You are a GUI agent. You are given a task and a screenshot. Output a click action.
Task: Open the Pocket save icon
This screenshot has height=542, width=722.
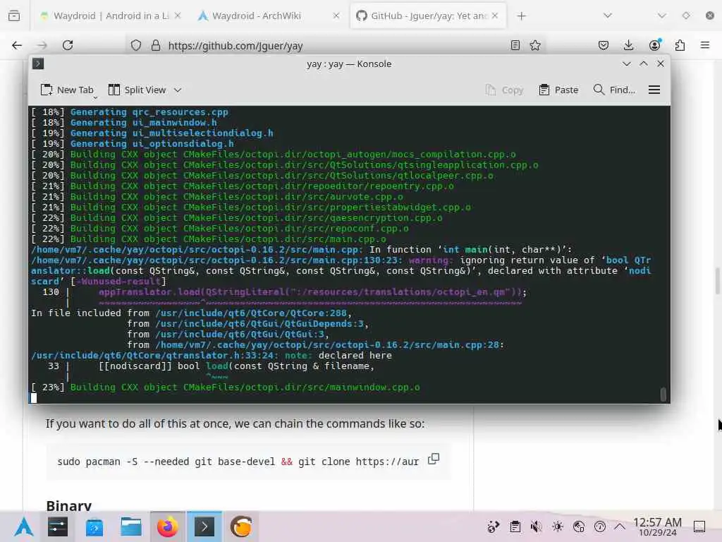click(x=604, y=45)
